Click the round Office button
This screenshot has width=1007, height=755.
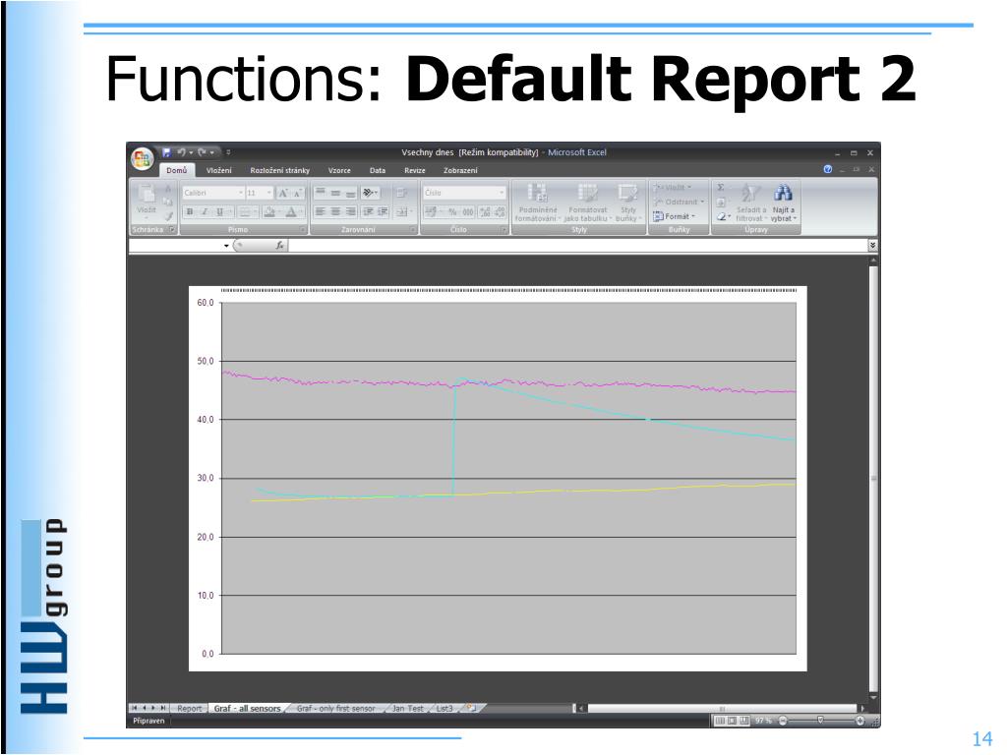tap(142, 158)
